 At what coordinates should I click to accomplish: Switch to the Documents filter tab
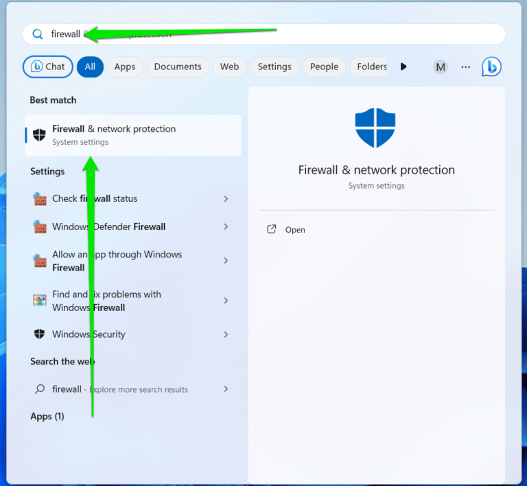(x=178, y=67)
